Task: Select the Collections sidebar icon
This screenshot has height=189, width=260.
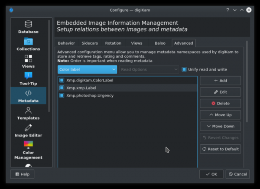Action: (28, 44)
